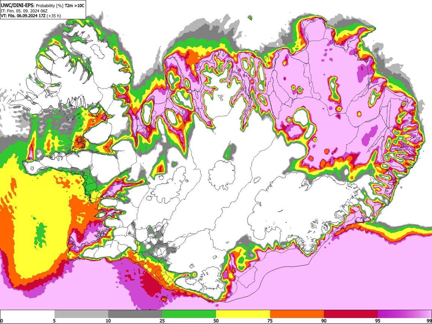432x324 pixels.
Task: Click the legend tick label '25'
Action: 162,321
